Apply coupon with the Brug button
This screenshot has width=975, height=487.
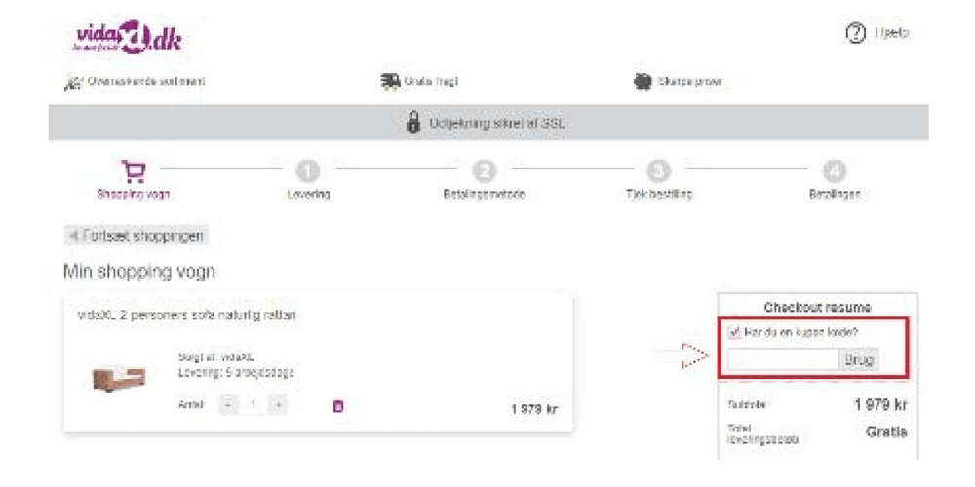pos(859,359)
